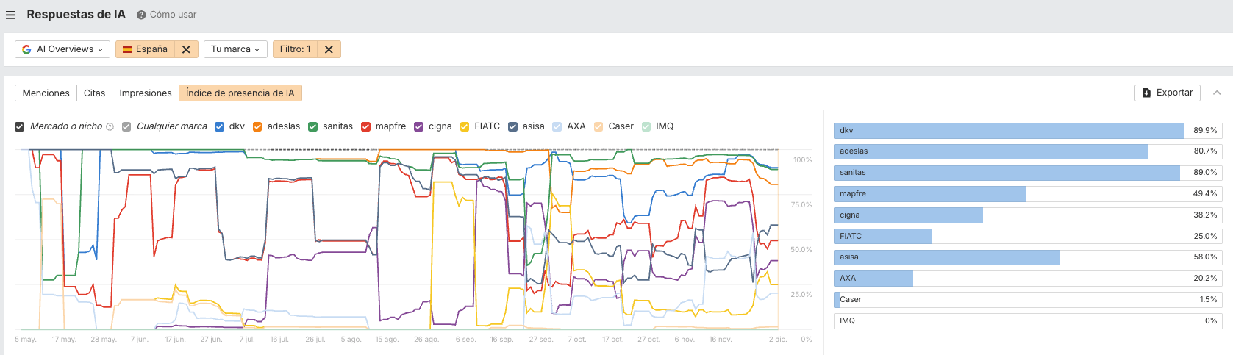Select the asisa 58.0% bar row
1233x355 pixels.
[x=1027, y=257]
